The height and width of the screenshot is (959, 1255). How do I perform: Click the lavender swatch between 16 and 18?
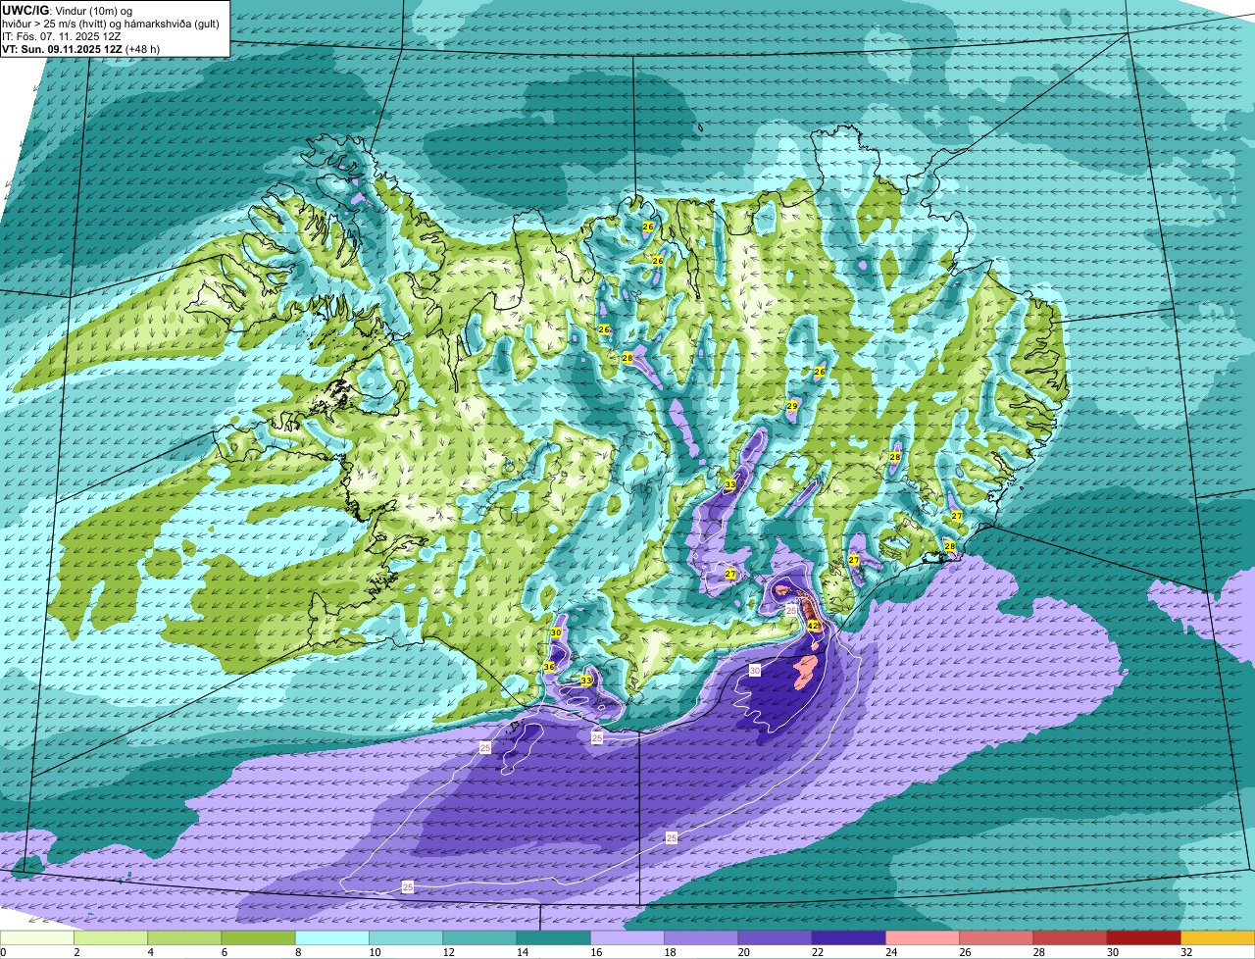click(627, 937)
